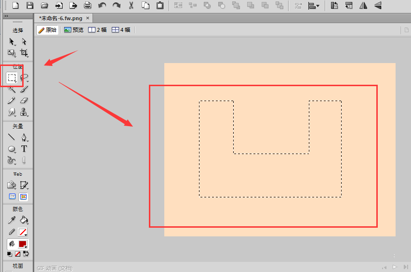Swap stroke and fill colors
The height and width of the screenshot is (272, 411).
(26, 254)
